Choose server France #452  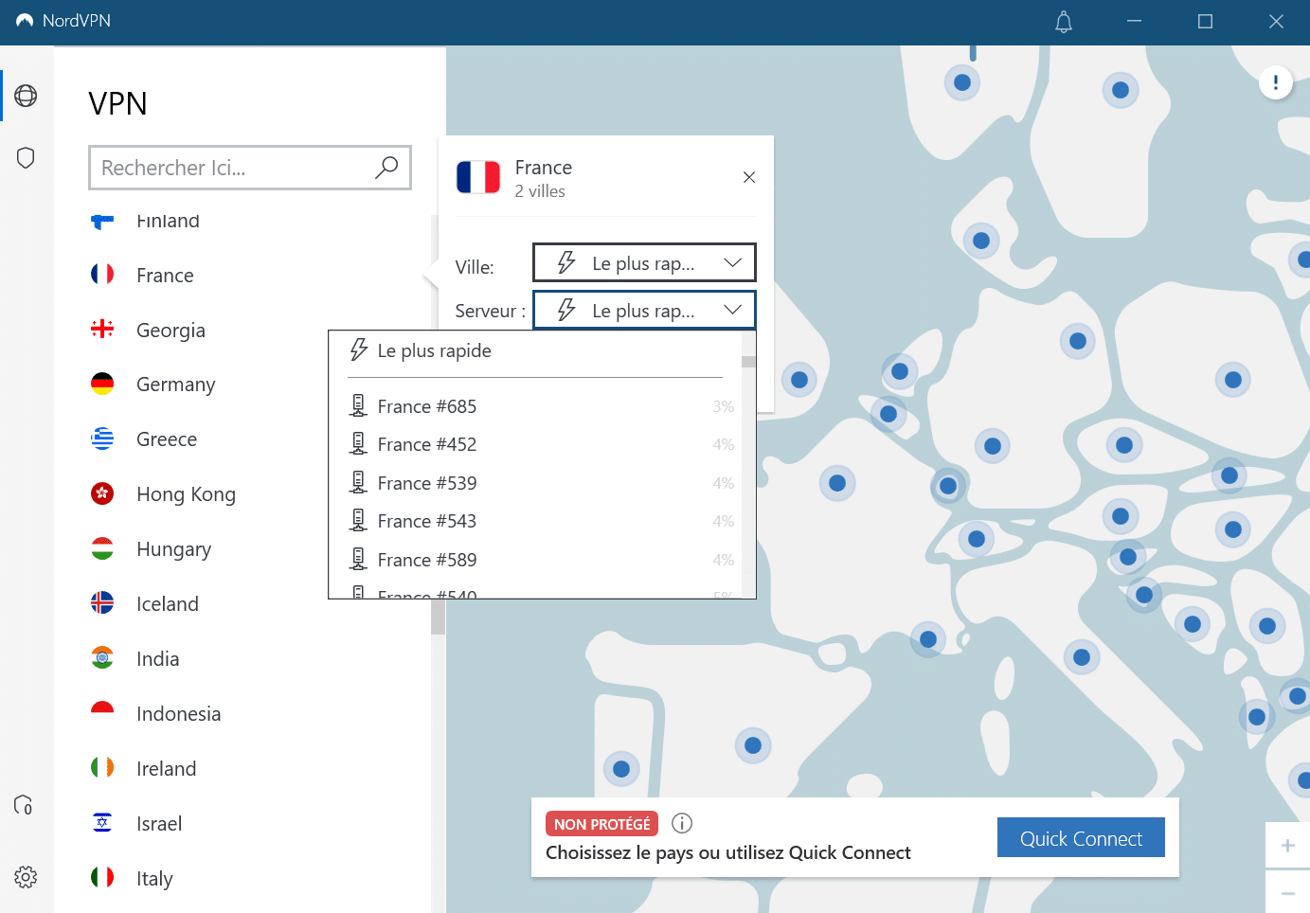535,444
